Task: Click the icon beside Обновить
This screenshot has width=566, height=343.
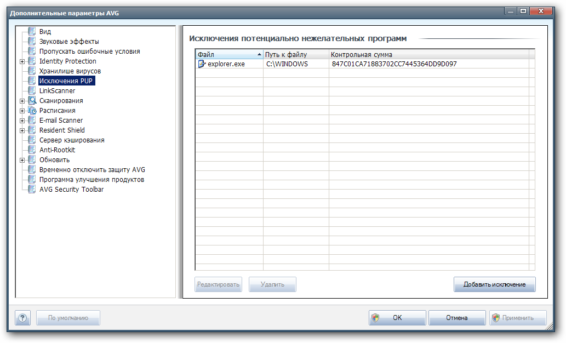Action: point(32,159)
